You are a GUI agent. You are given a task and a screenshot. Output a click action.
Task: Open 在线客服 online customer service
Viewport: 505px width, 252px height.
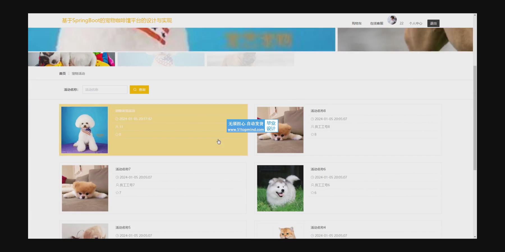377,24
